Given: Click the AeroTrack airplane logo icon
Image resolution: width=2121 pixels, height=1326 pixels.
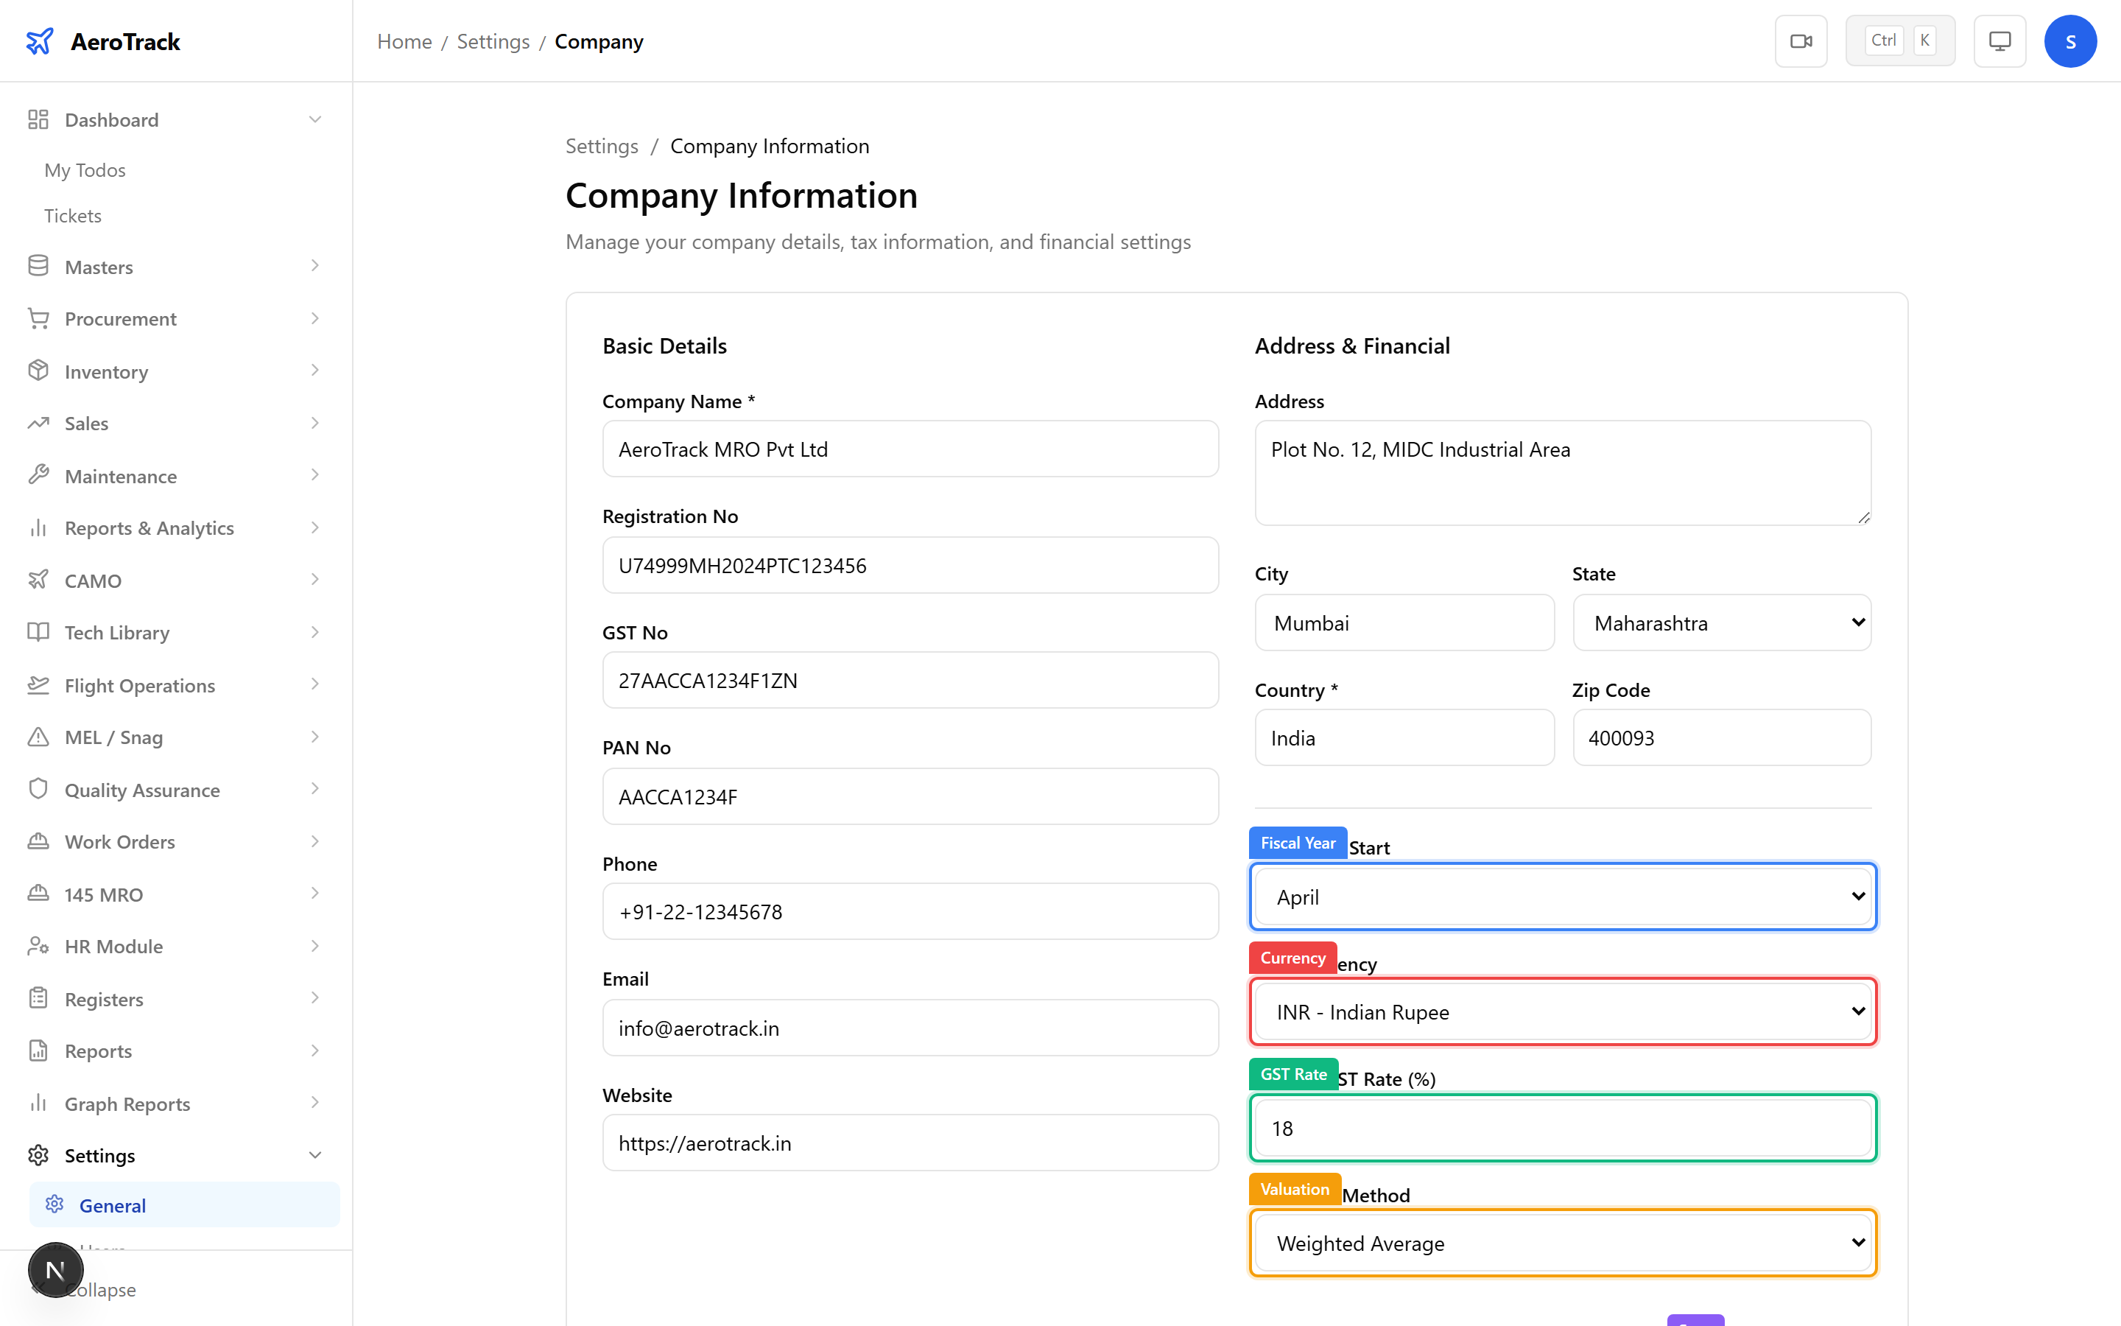Looking at the screenshot, I should [x=40, y=41].
